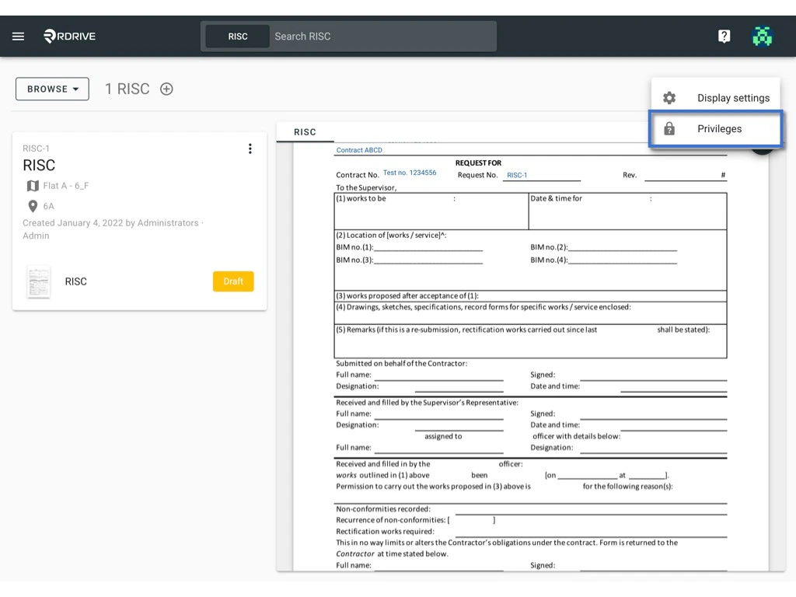This screenshot has width=796, height=597.
Task: Click 'Rev.' field label in the form
Action: pos(630,175)
